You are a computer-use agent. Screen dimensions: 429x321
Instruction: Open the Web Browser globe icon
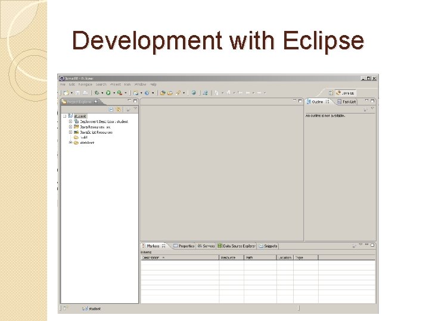click(x=194, y=93)
